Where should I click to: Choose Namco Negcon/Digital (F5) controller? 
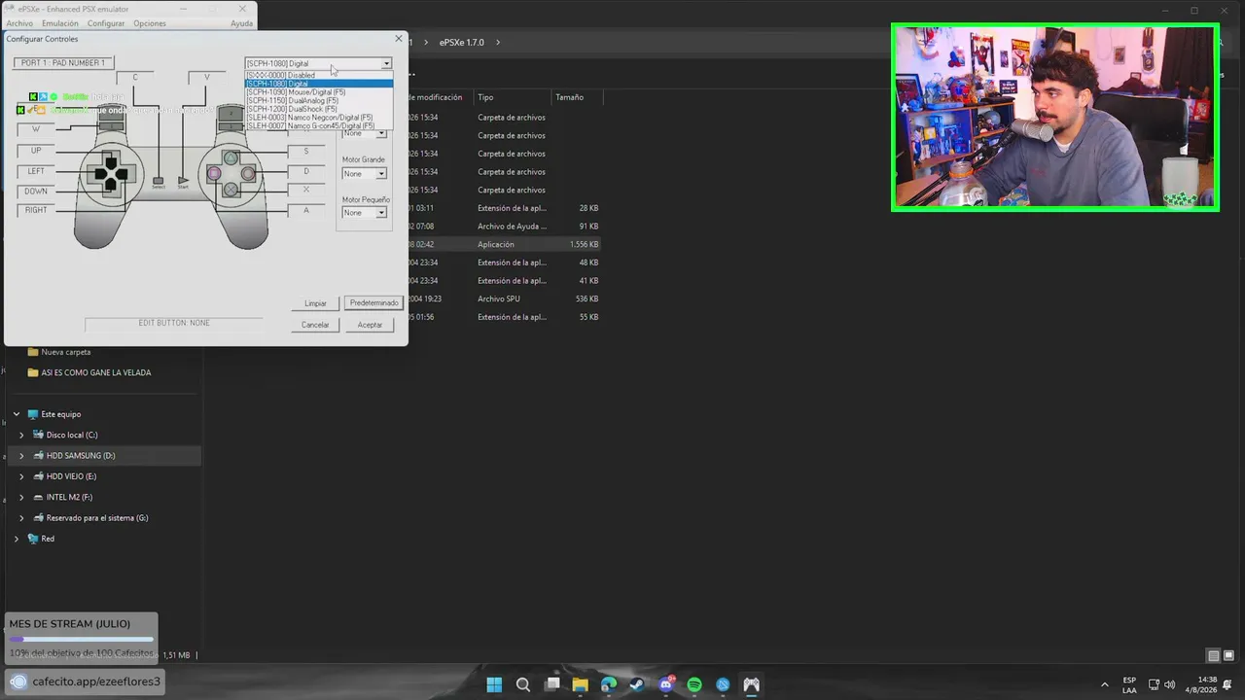point(319,118)
